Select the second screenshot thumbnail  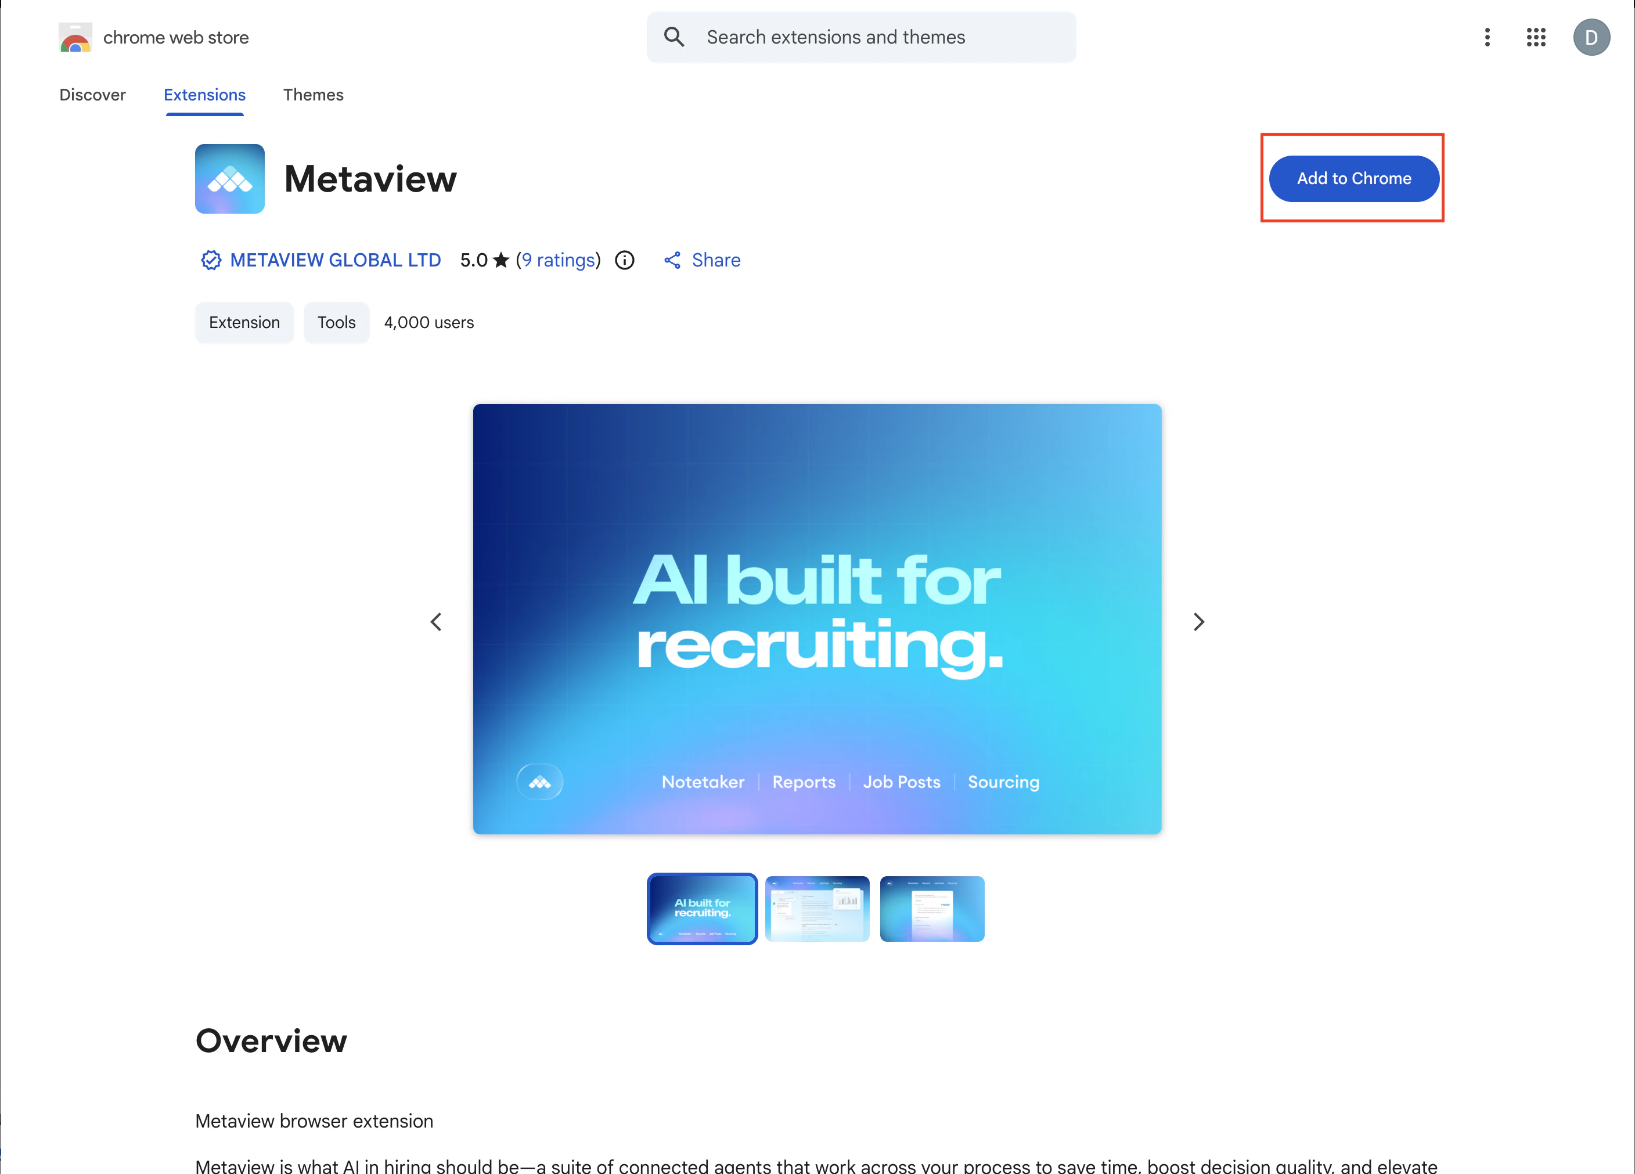[x=817, y=908]
